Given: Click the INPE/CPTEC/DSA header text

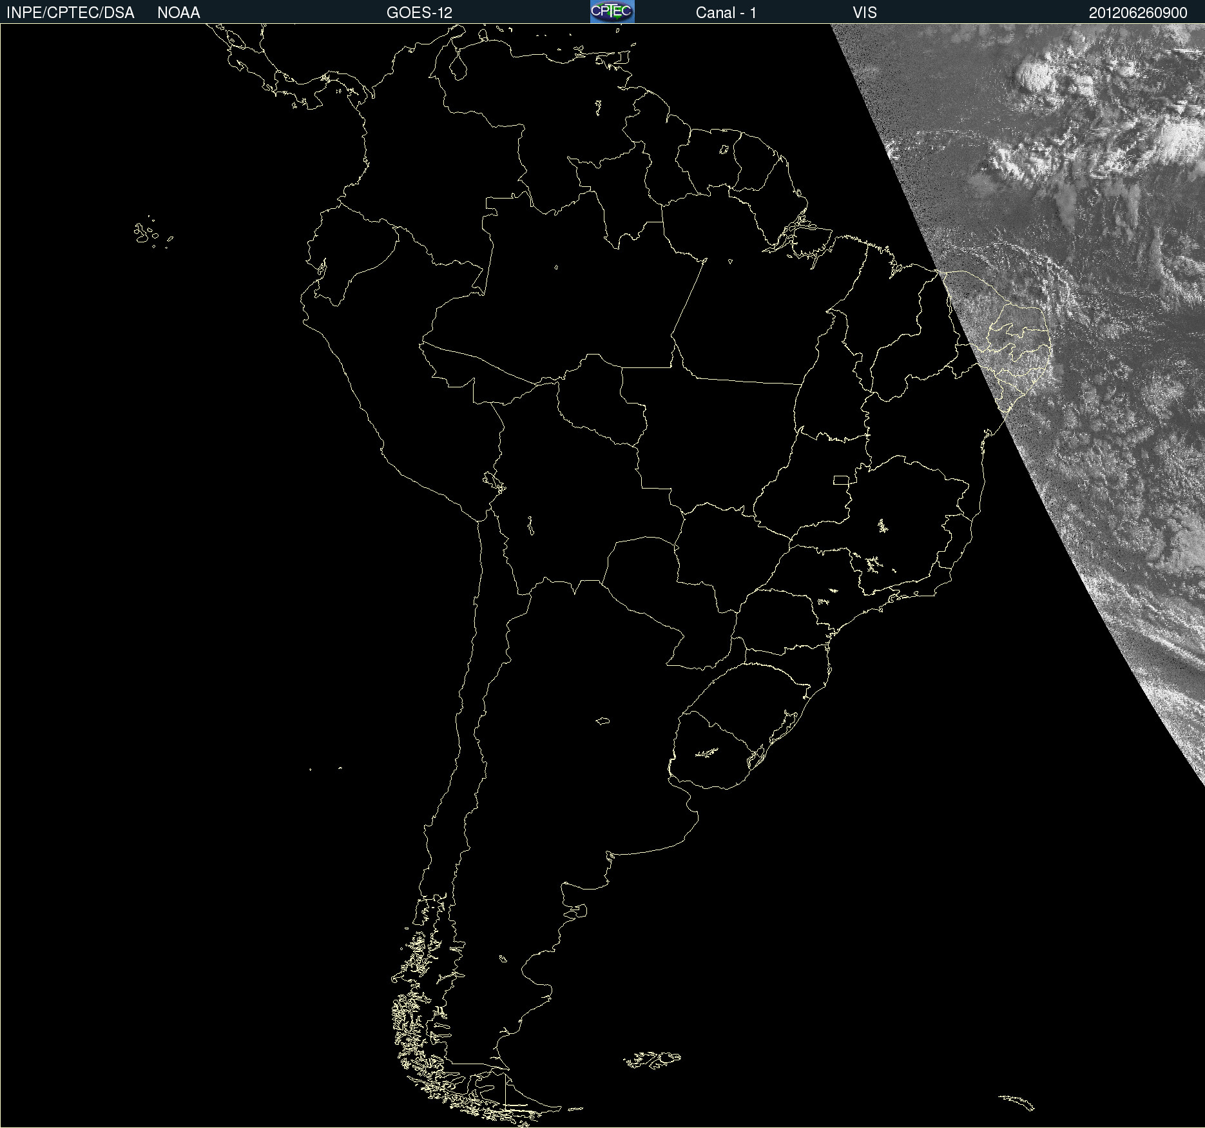Looking at the screenshot, I should 70,13.
